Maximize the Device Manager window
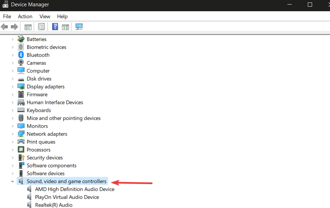 310,5
